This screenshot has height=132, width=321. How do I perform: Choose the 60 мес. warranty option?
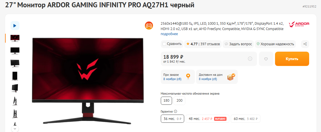(245, 119)
